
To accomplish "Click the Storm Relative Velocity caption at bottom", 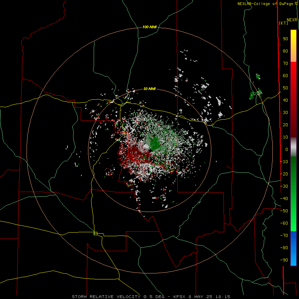I will pyautogui.click(x=151, y=297).
